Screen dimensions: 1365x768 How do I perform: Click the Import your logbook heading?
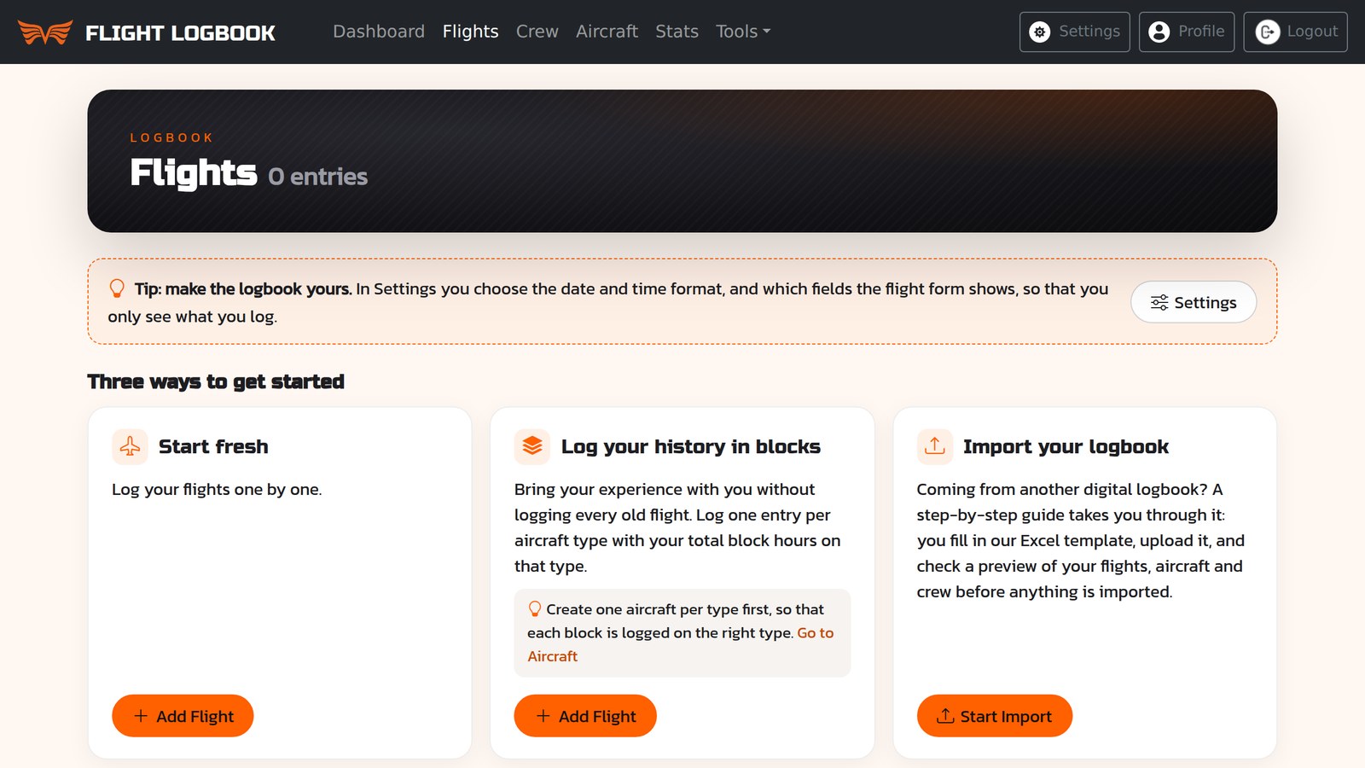tap(1066, 446)
